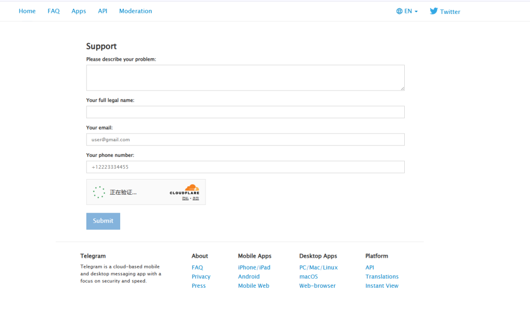Open the Moderation navigation item
The height and width of the screenshot is (312, 530).
tap(136, 11)
